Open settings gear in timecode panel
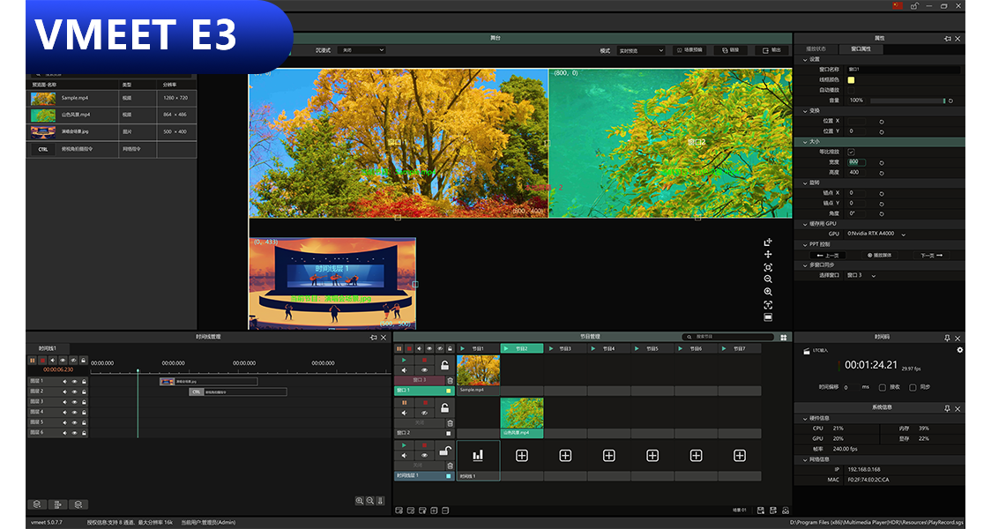This screenshot has height=529, width=991. [x=959, y=350]
